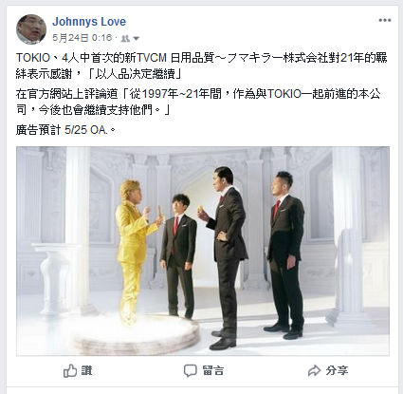Like the post with 讚 button

click(x=78, y=370)
